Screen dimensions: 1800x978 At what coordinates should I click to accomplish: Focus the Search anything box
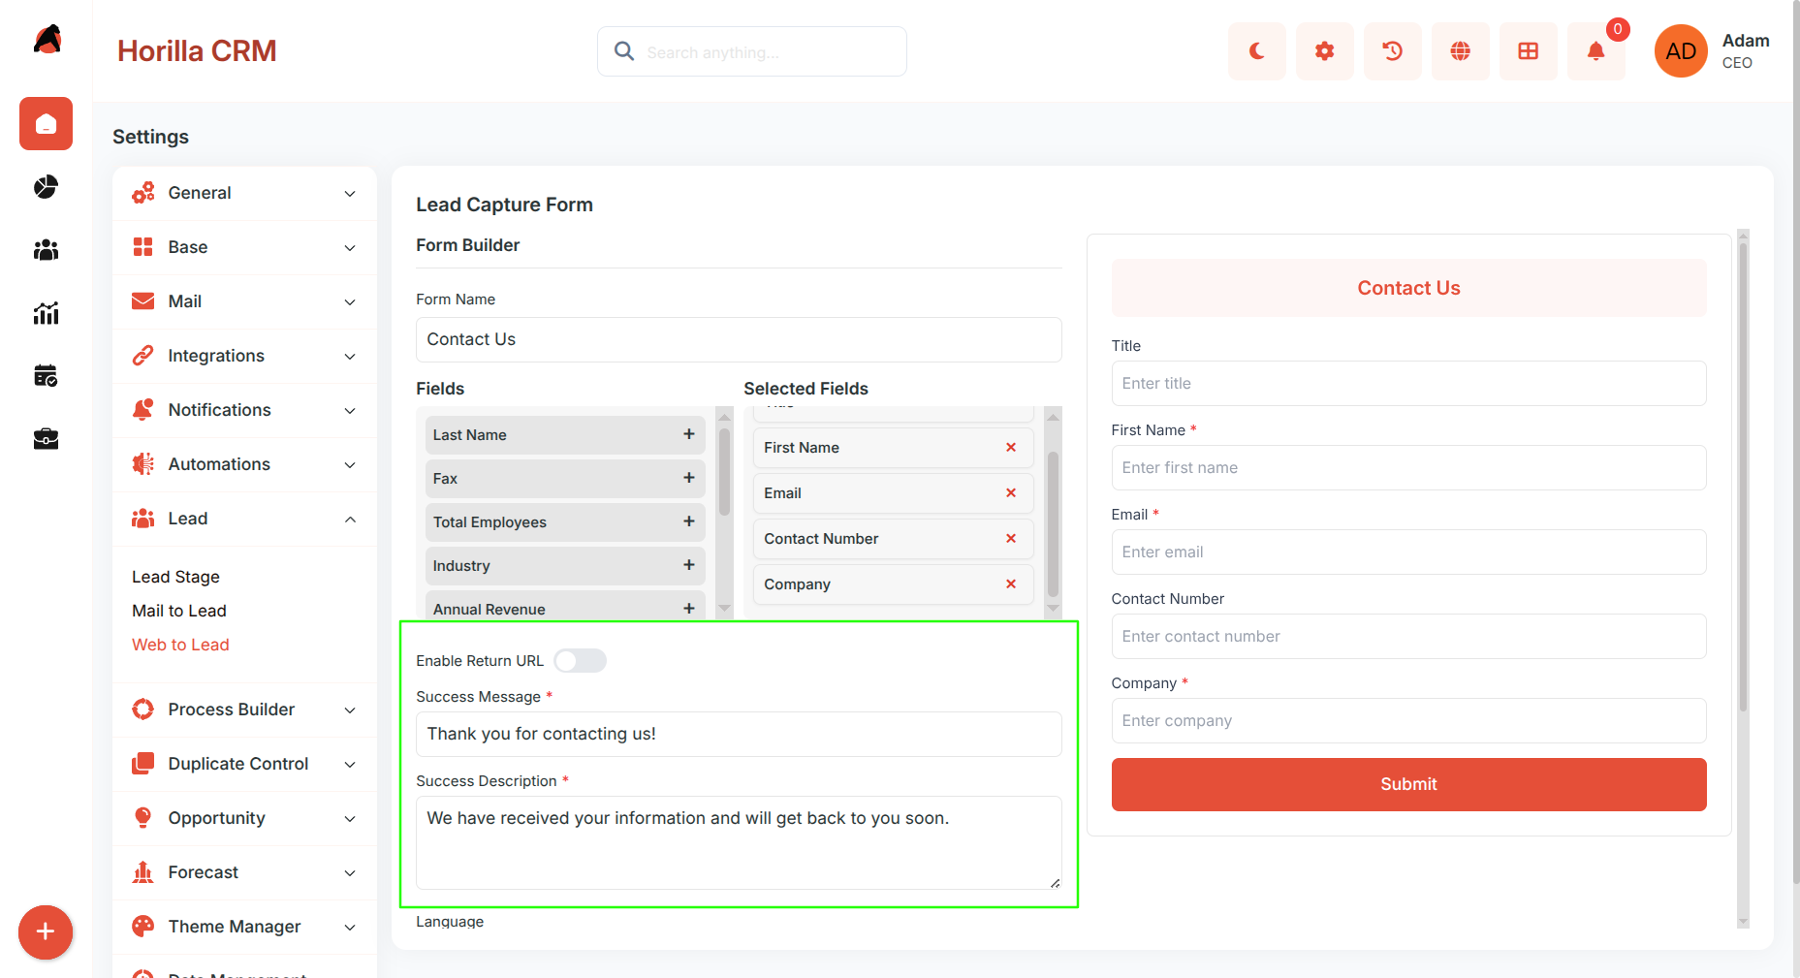752,51
